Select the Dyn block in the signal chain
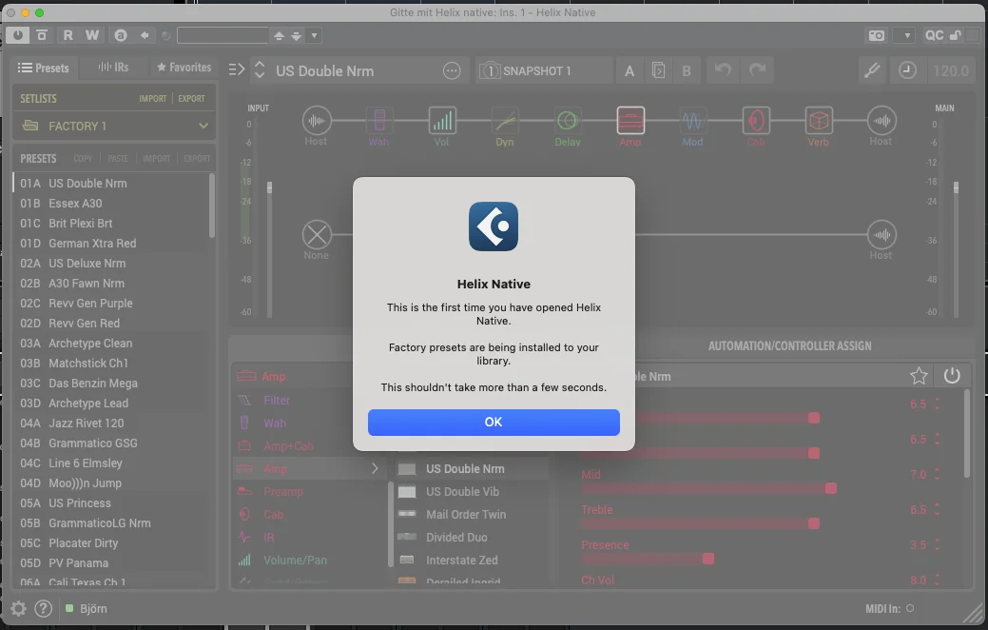Viewport: 988px width, 630px height. pyautogui.click(x=505, y=121)
